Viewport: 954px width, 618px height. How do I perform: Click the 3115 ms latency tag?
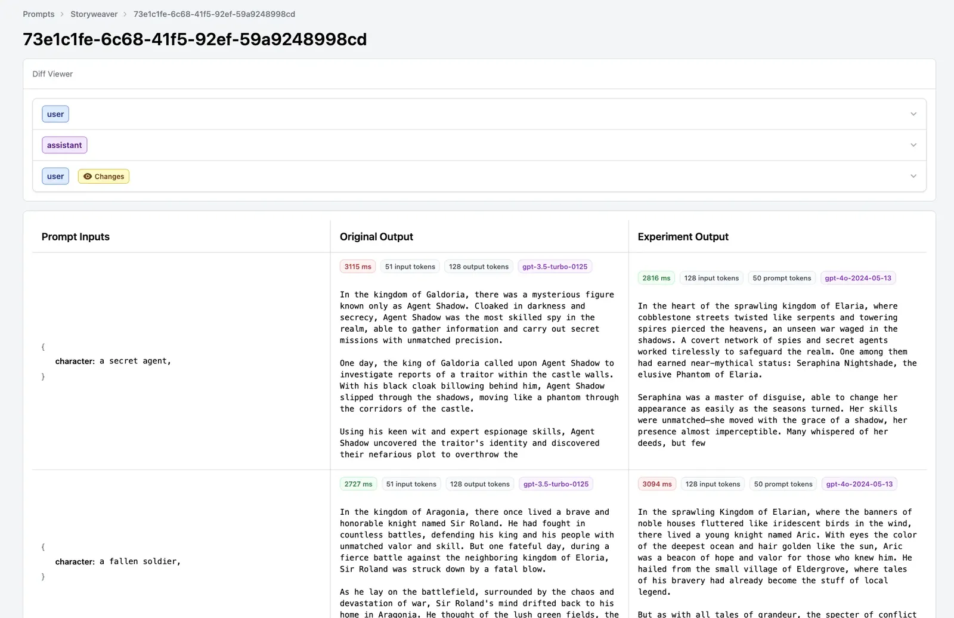[358, 267]
